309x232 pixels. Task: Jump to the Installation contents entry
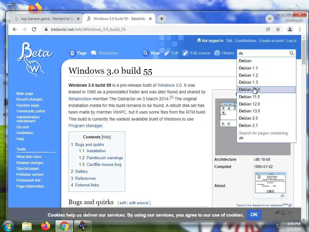pos(96,151)
